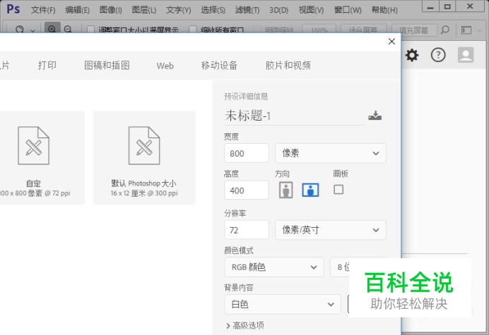The height and width of the screenshot is (335, 489).
Task: Toggle 调整窗口大小以满屏显示 checkbox
Action: [x=90, y=30]
